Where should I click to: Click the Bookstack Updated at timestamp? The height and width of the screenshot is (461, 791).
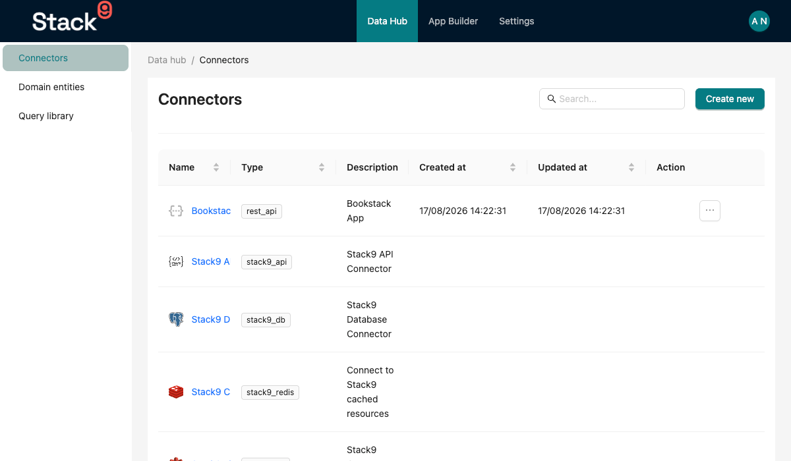click(x=581, y=211)
